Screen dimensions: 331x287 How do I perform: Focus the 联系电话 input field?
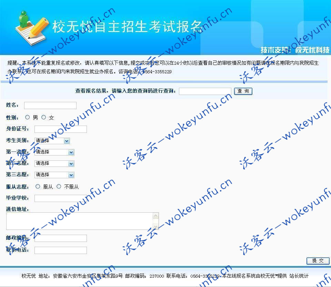pos(61,250)
